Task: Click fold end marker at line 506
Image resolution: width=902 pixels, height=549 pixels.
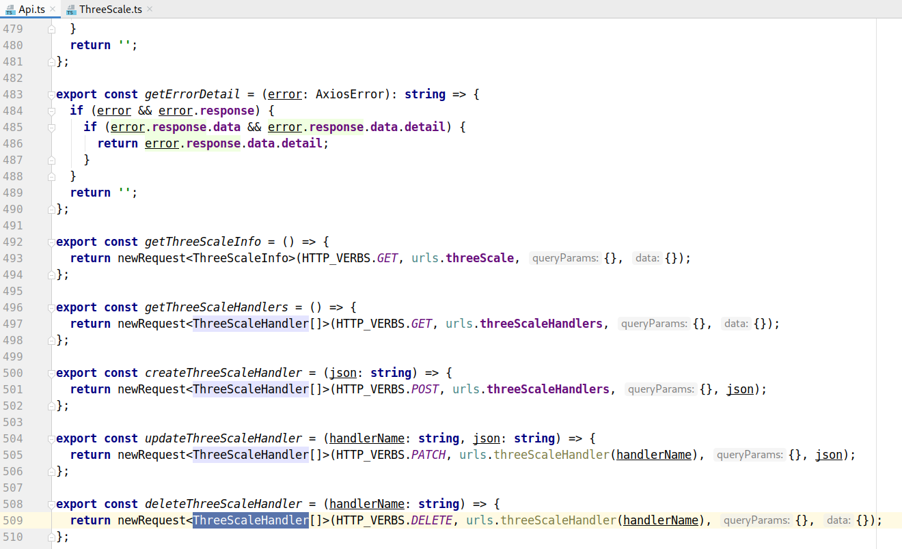Action: tap(51, 471)
